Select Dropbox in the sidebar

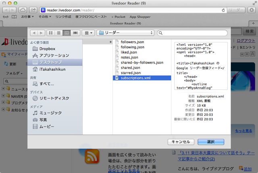(55, 49)
